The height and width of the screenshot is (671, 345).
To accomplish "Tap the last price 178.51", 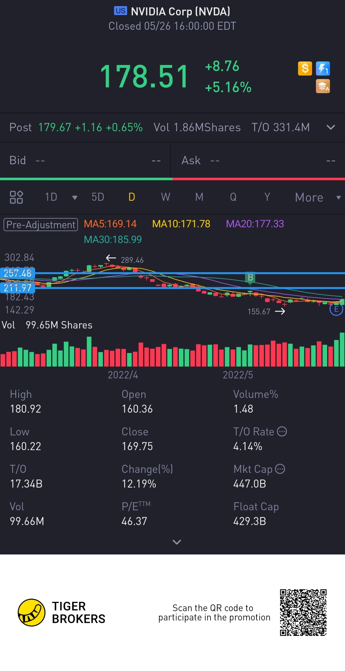I will pos(144,77).
